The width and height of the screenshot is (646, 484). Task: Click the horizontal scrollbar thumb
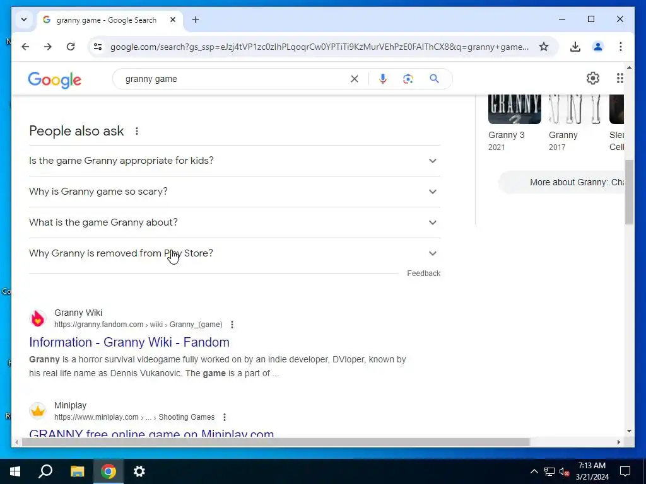tap(276, 442)
